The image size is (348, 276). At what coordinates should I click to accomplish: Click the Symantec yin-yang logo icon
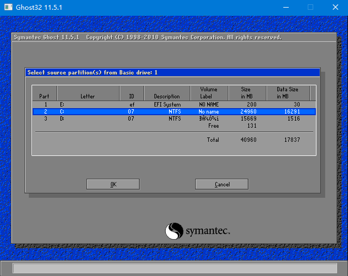[174, 231]
